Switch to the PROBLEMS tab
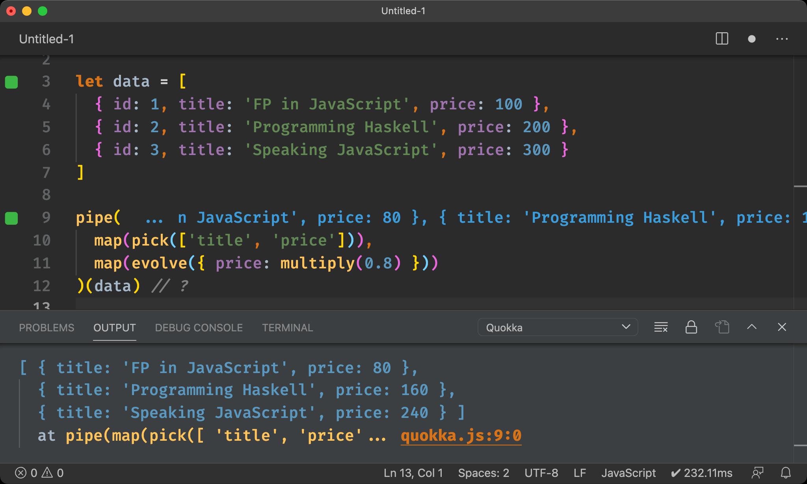 (46, 328)
